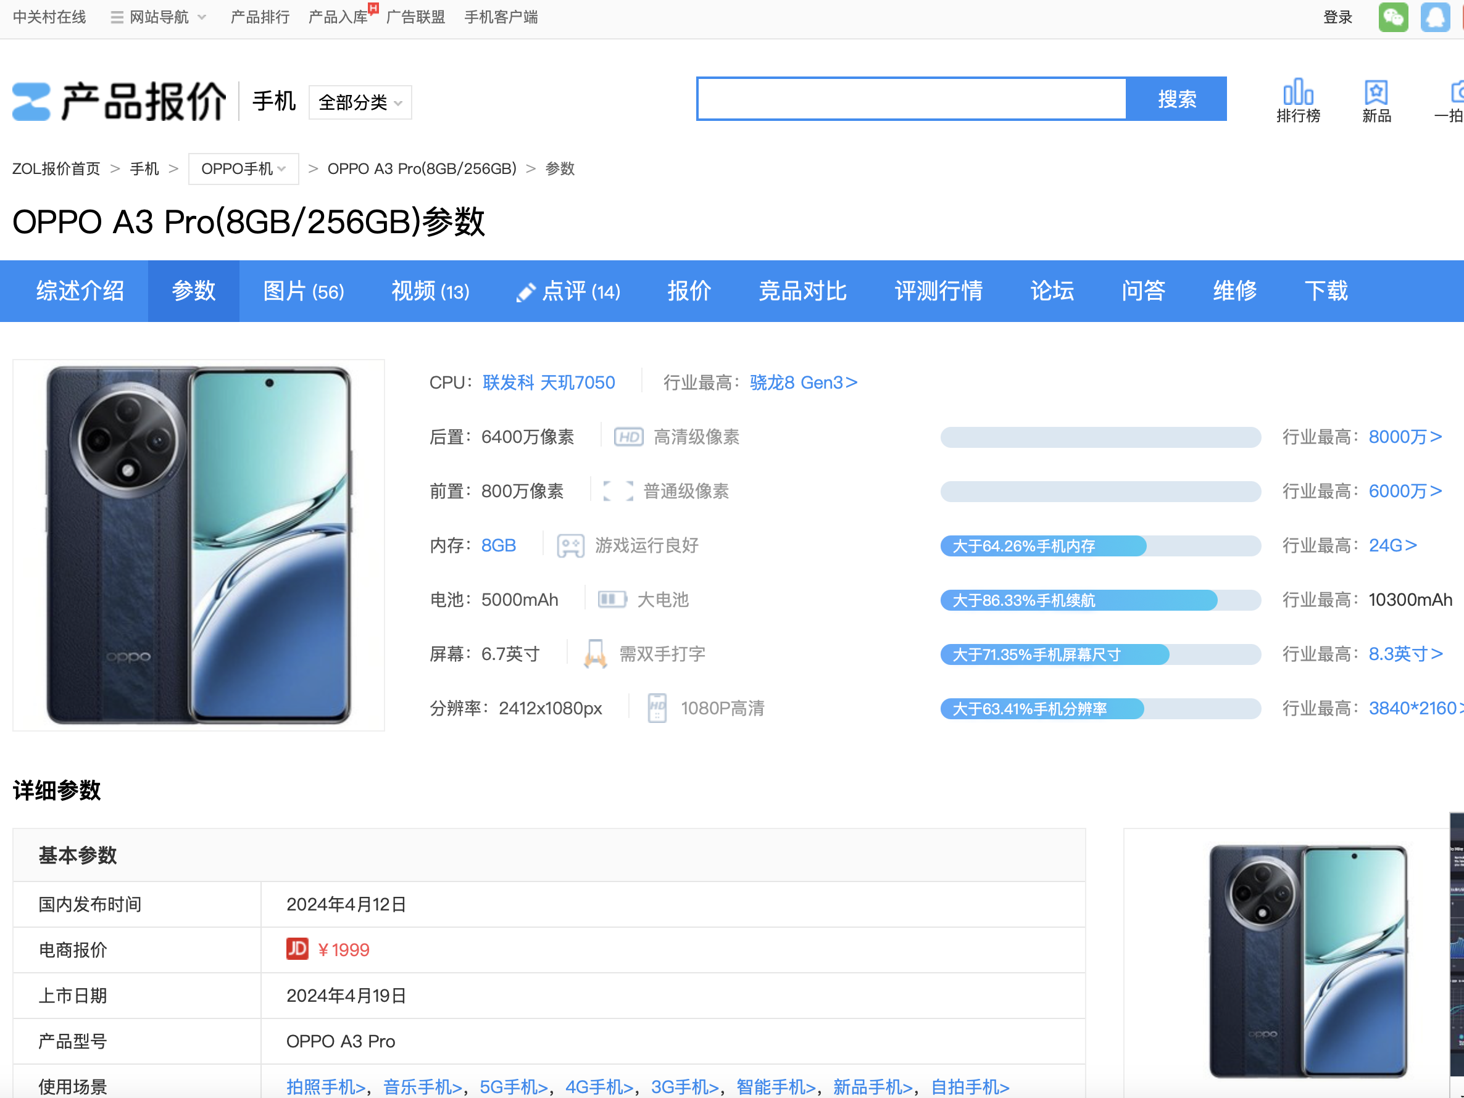Go to the 报价 tab
1464x1098 pixels.
pyautogui.click(x=689, y=291)
